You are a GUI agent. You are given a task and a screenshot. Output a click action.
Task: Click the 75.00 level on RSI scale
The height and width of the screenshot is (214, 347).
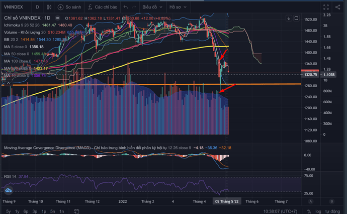(x=308, y=175)
